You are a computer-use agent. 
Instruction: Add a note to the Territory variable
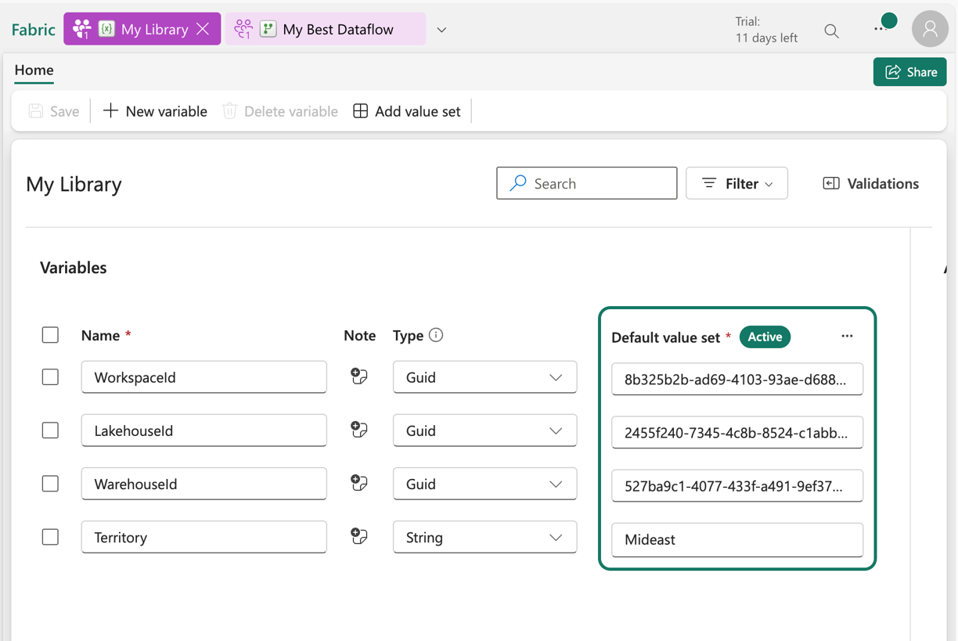[358, 536]
